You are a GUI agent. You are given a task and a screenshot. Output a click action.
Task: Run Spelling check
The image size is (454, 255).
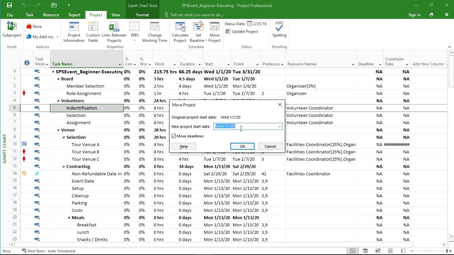279,30
